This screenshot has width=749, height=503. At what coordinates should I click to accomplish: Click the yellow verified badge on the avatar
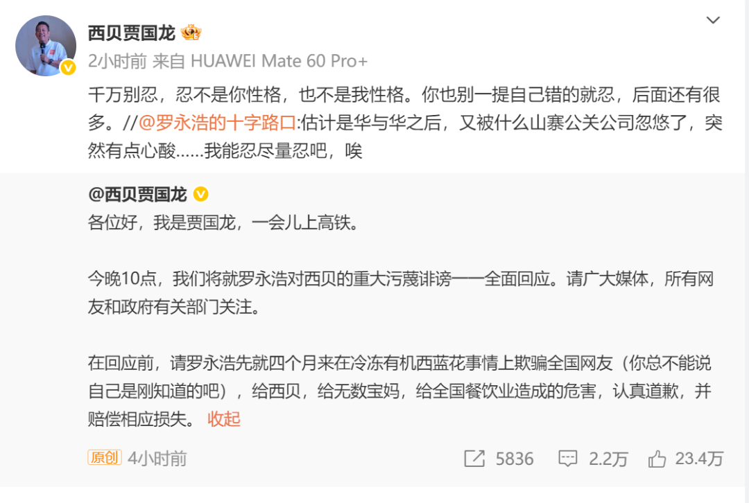coord(68,68)
